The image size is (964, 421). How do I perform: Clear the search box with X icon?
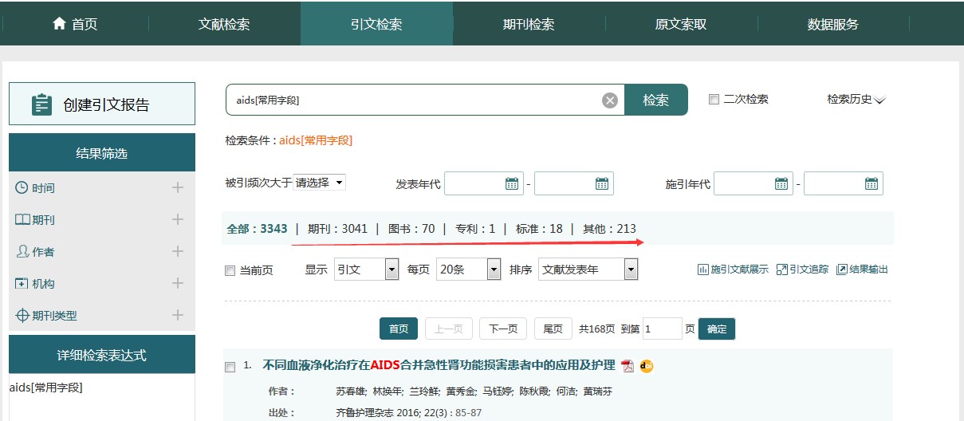[x=609, y=100]
